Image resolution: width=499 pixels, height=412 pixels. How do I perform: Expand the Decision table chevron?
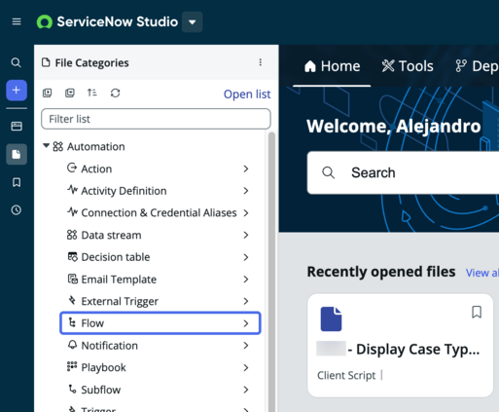[246, 257]
